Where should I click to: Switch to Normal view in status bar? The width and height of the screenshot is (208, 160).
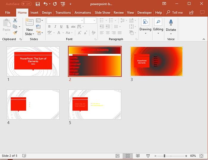[x=118, y=156]
